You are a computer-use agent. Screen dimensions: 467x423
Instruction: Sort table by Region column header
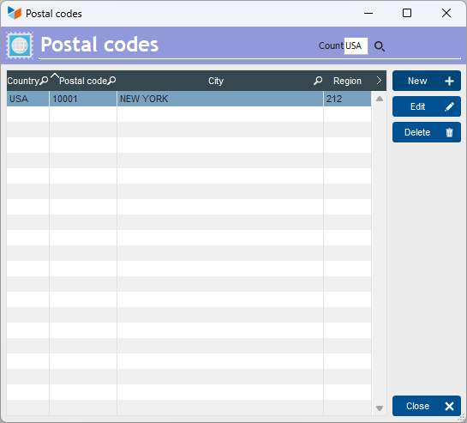click(347, 81)
